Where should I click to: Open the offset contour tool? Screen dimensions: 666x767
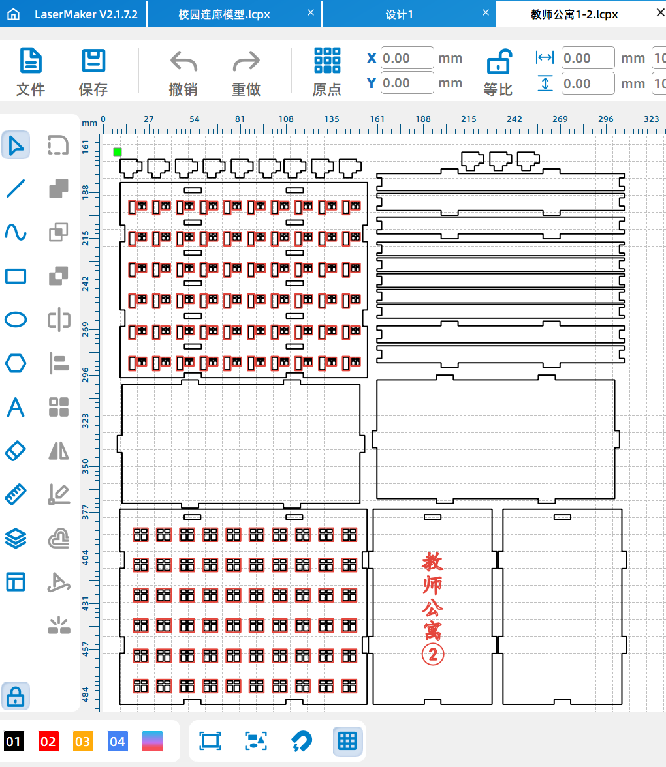click(59, 539)
